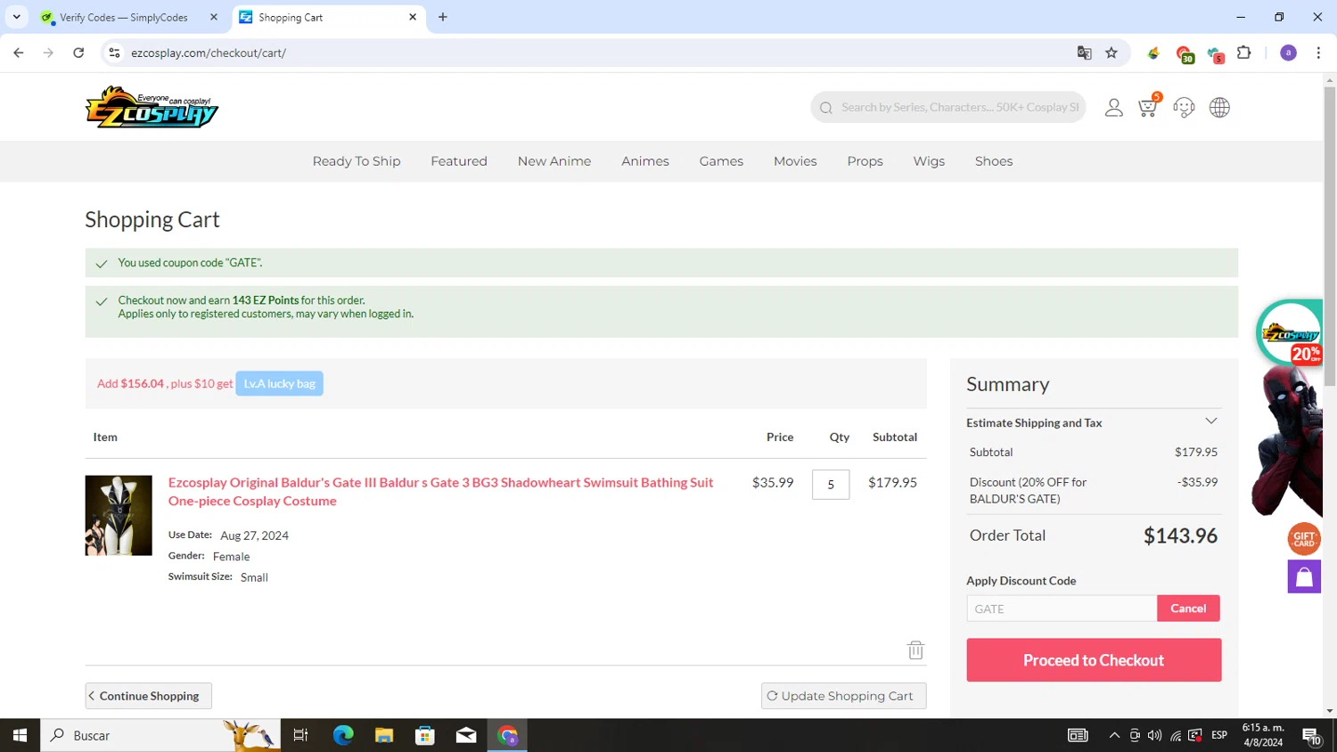Viewport: 1337px width, 752px height.
Task: Open Props menu
Action: pos(865,161)
